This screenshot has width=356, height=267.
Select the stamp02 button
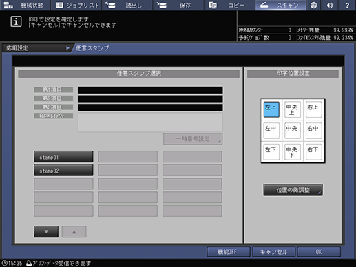[63, 171]
